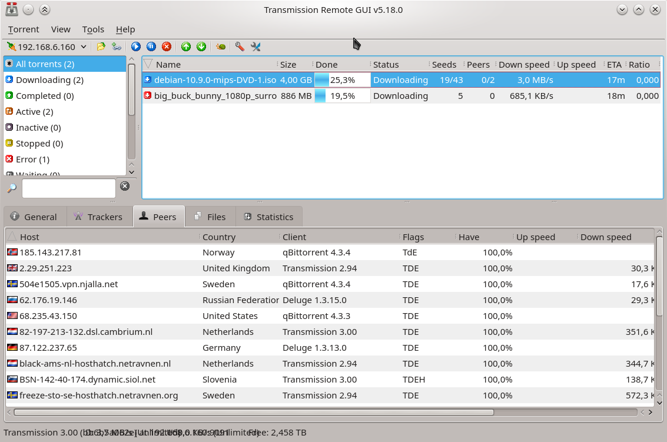Open the Trackers tab
This screenshot has width=667, height=442.
[x=98, y=217]
